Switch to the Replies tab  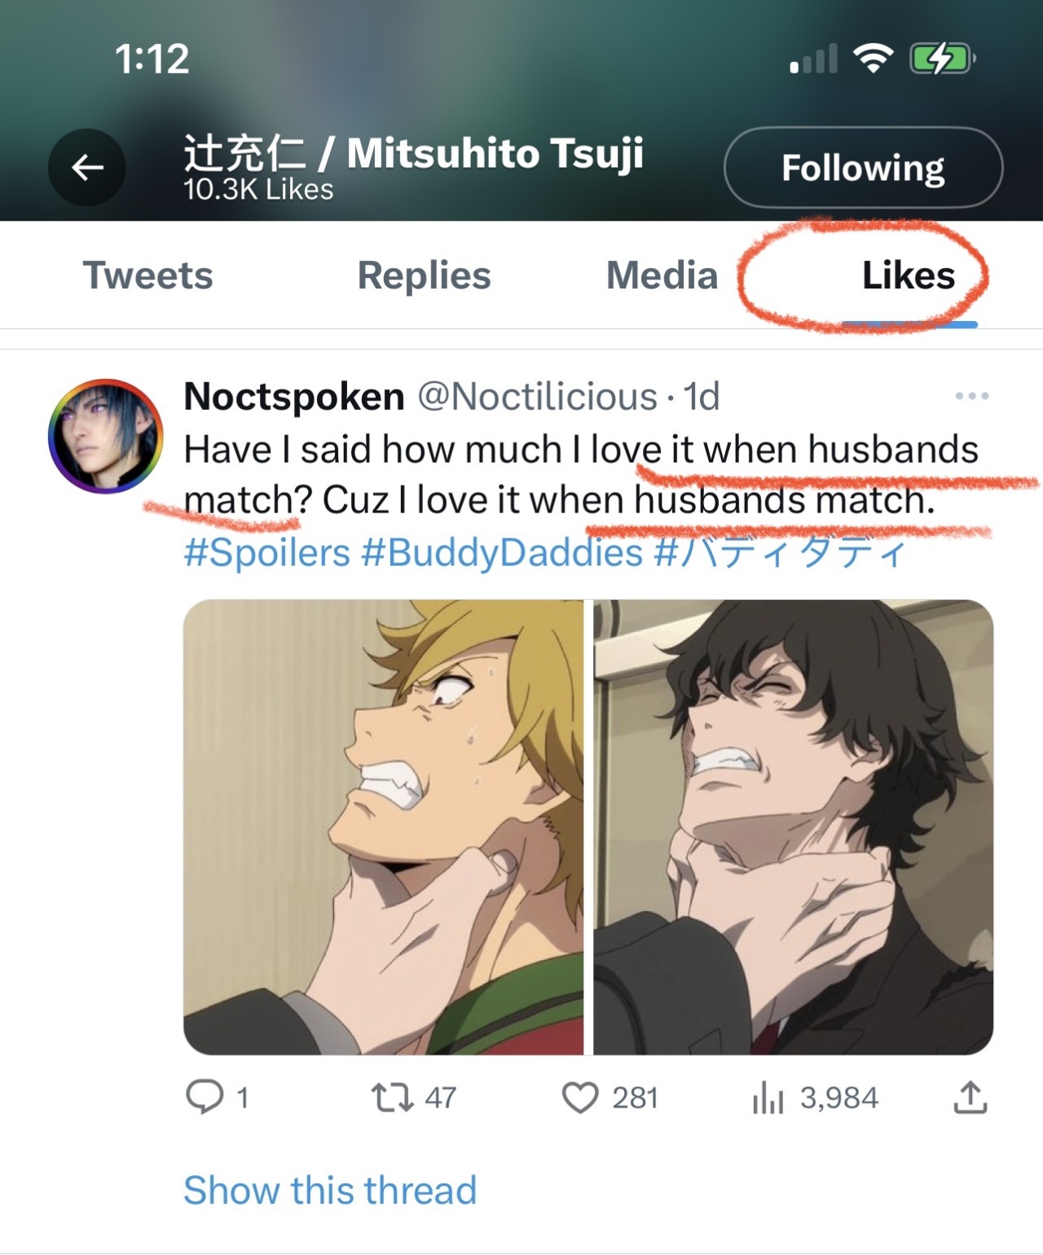(x=424, y=275)
